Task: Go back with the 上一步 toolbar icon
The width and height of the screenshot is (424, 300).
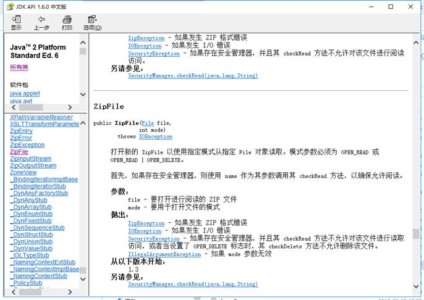Action: [x=41, y=22]
